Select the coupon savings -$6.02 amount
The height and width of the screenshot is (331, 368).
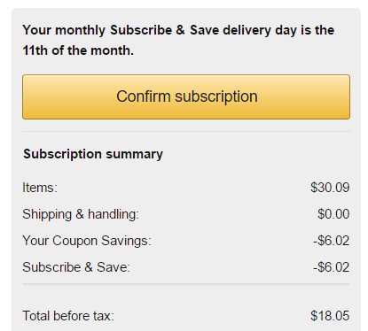332,241
